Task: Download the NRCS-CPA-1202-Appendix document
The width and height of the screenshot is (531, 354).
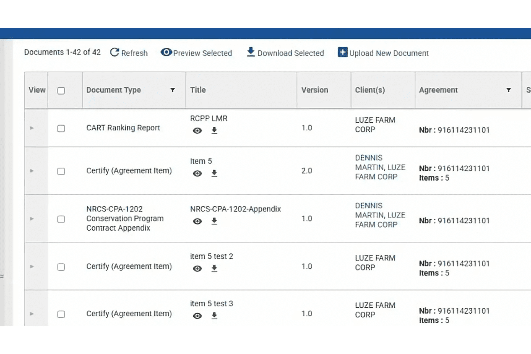Action: (x=214, y=221)
